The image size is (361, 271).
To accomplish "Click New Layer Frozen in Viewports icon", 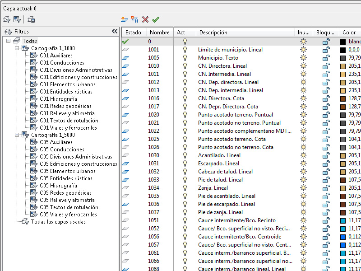I will click(134, 19).
